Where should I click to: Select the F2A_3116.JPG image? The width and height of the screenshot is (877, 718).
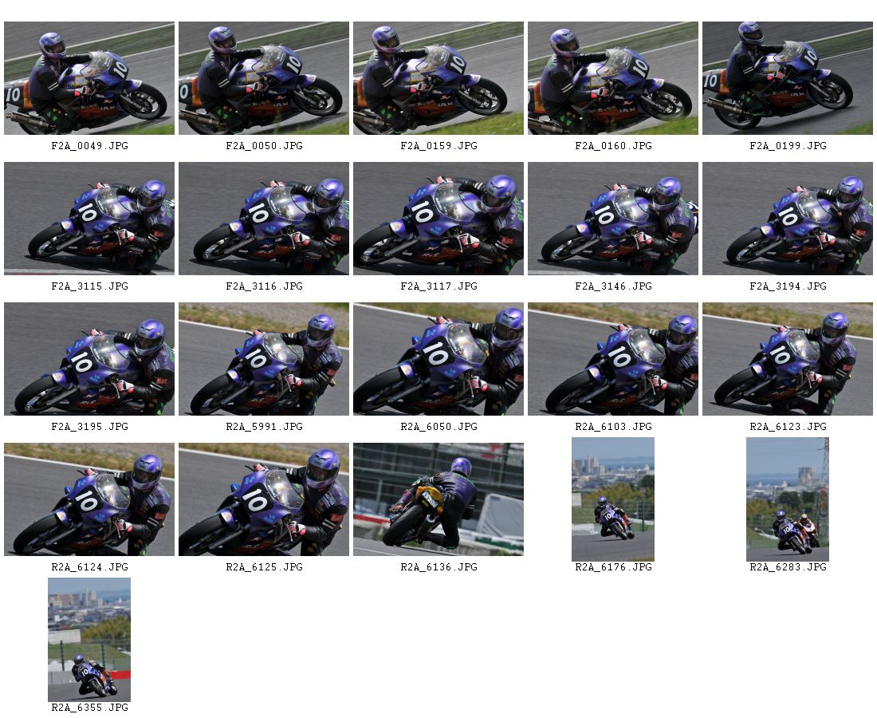pyautogui.click(x=263, y=219)
